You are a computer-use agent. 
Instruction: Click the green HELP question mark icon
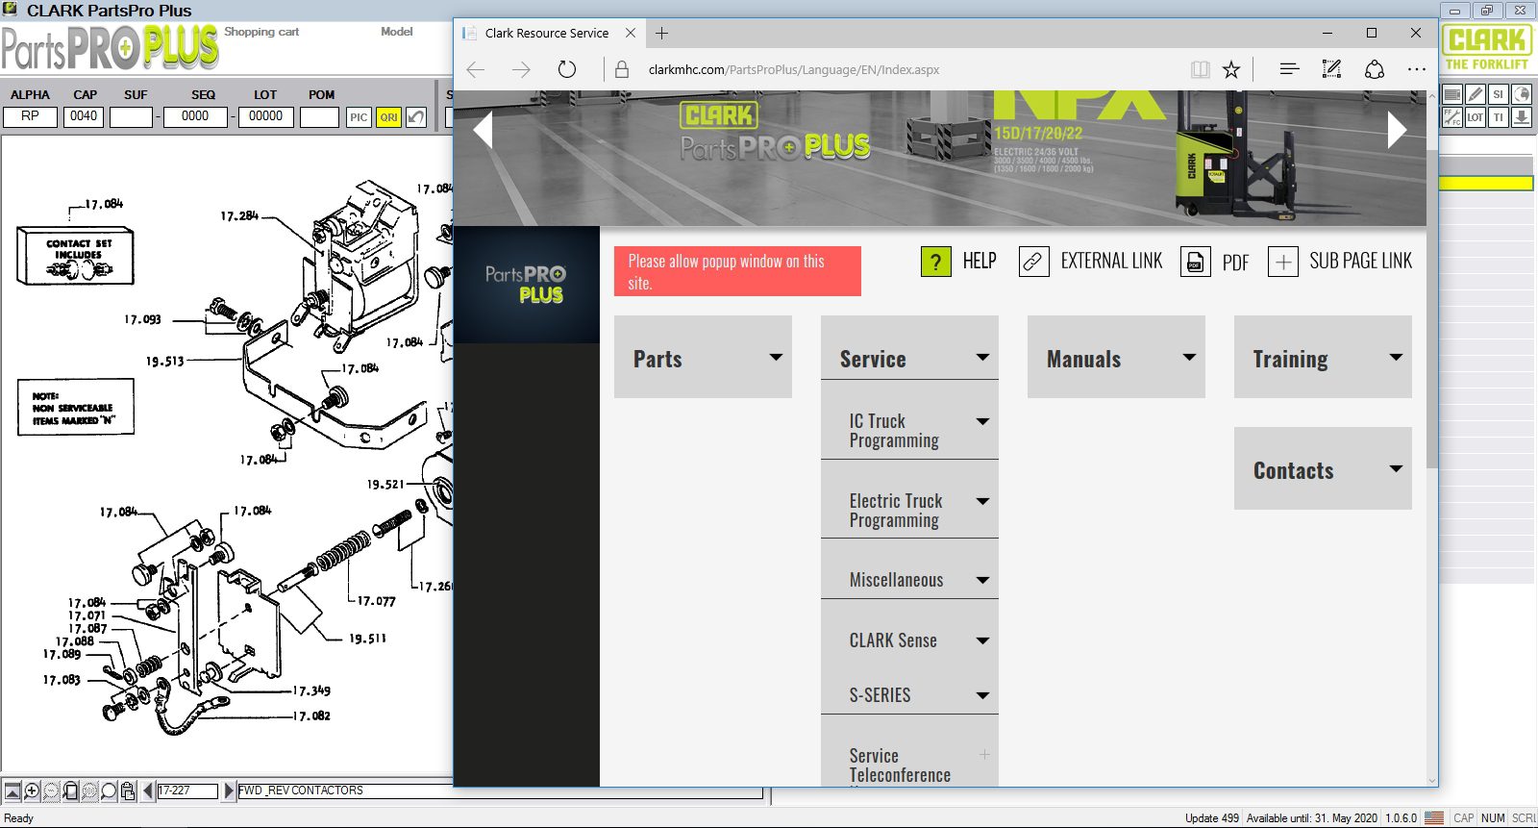point(936,262)
